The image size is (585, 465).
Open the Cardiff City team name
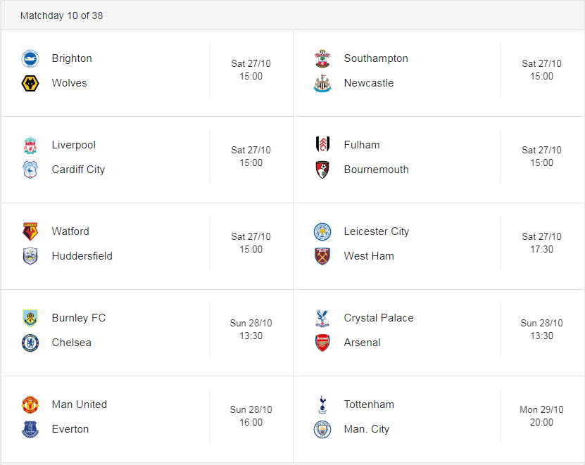pos(78,170)
